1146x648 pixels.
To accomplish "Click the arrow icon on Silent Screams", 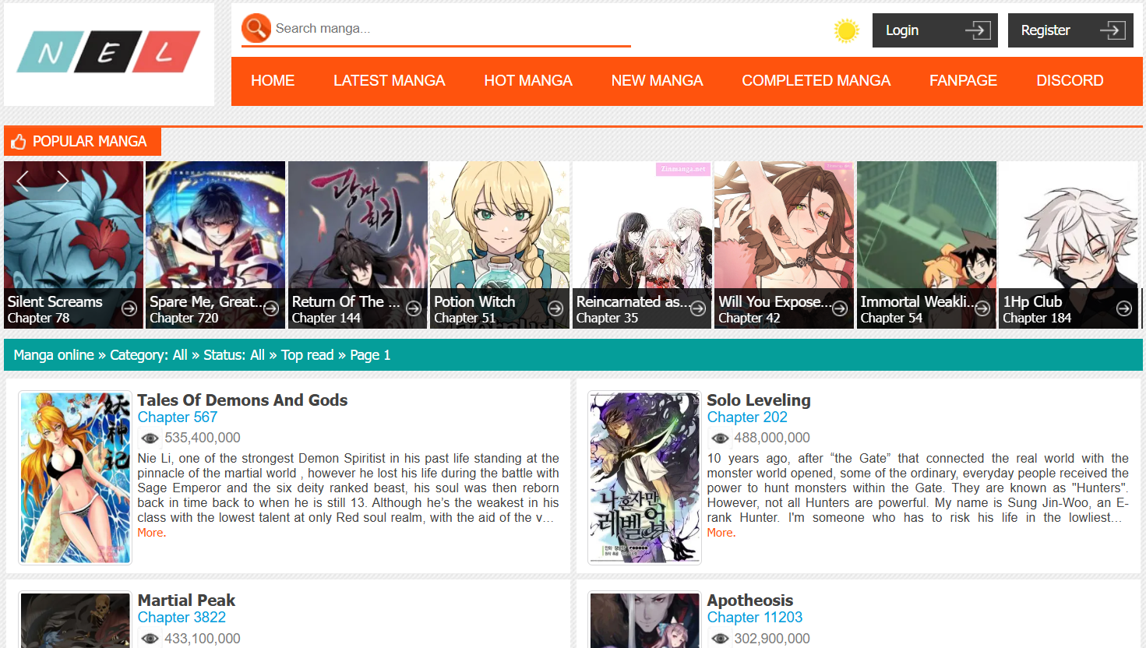I will point(129,308).
